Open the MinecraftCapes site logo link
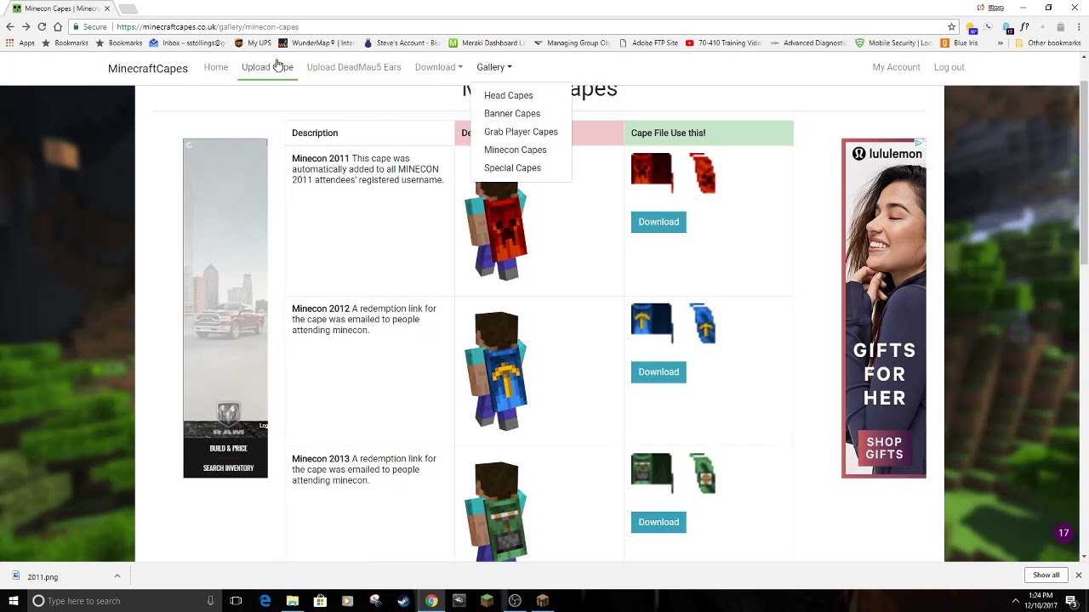1089x612 pixels. point(148,68)
